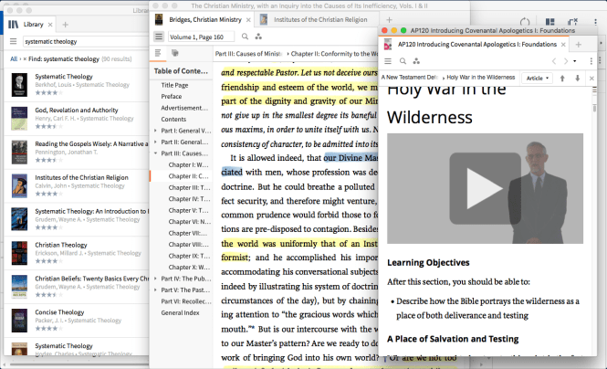607x369 pixels.
Task: Open the Library panel hamburger menu
Action: (15, 41)
